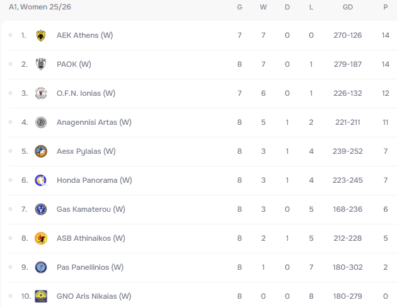397x307 pixels.
Task: Open O.F.N. Ionias club badge
Action: click(41, 93)
